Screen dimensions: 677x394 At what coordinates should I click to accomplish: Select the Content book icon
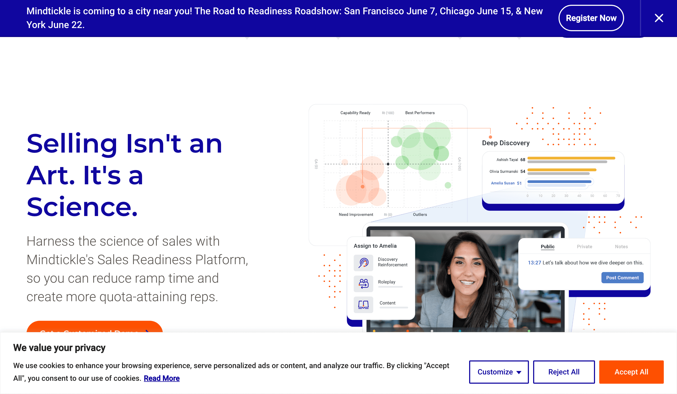point(363,305)
